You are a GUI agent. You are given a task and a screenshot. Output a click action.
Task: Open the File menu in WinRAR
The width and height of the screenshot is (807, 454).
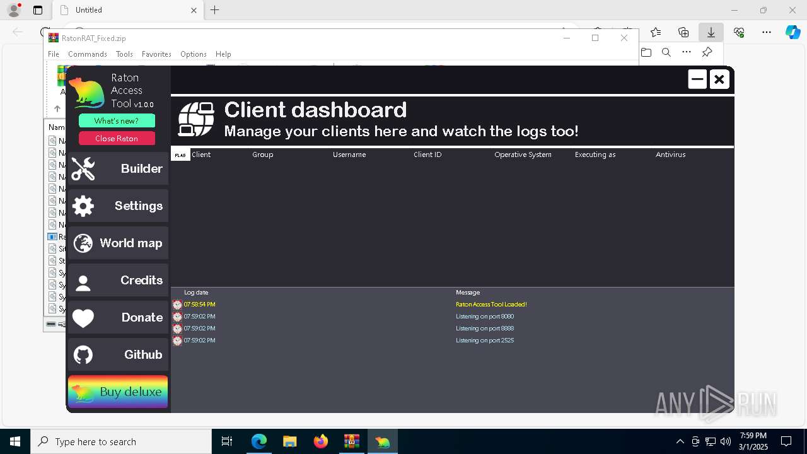pos(54,54)
